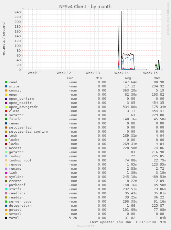Viewport: 171px width, 230px height.
Task: Click the 240 y-axis value
Action: 18,12
